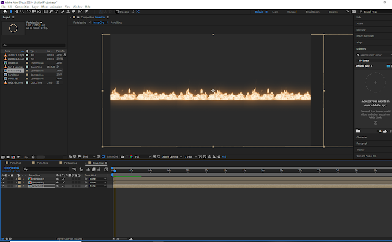Open the Animation menu
The image size is (392, 242).
tap(56, 7)
